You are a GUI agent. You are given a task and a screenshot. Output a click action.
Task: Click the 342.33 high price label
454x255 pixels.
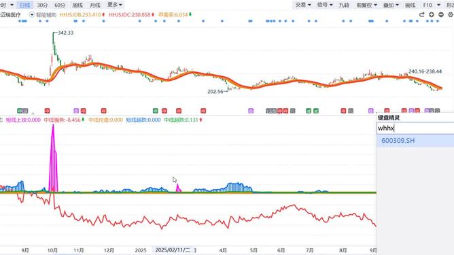tap(65, 33)
